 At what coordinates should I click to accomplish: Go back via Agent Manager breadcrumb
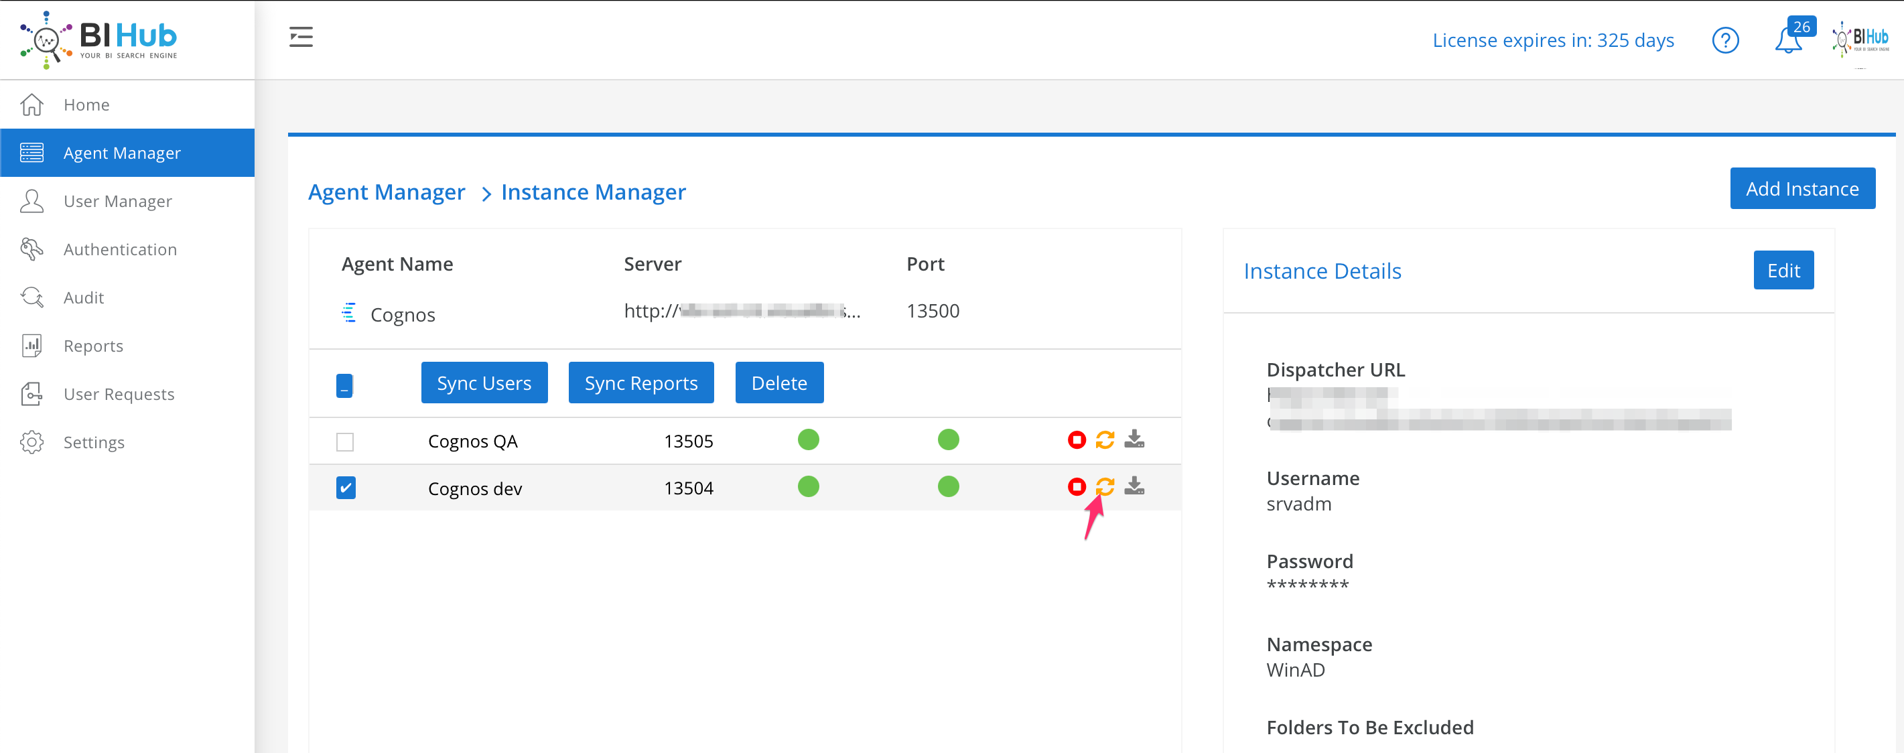point(387,192)
